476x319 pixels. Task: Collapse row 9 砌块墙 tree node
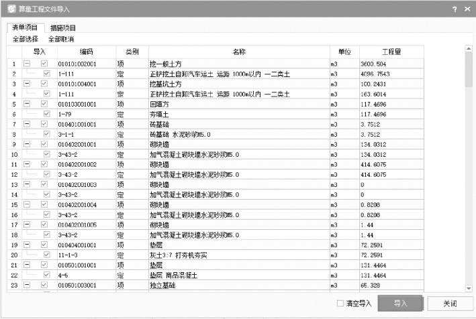coord(27,144)
